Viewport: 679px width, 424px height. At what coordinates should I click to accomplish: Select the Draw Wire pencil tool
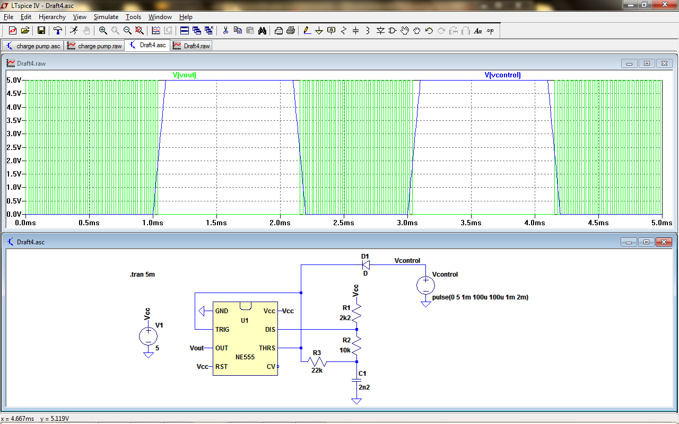pos(307,31)
